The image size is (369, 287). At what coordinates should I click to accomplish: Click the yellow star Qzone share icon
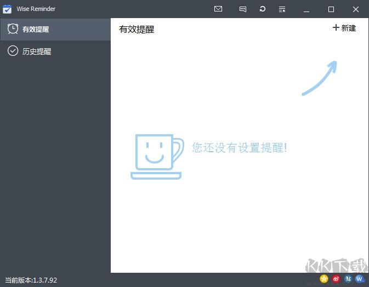(324, 279)
